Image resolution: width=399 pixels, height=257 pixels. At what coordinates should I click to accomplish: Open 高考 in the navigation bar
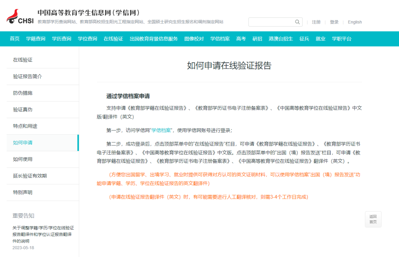241,39
